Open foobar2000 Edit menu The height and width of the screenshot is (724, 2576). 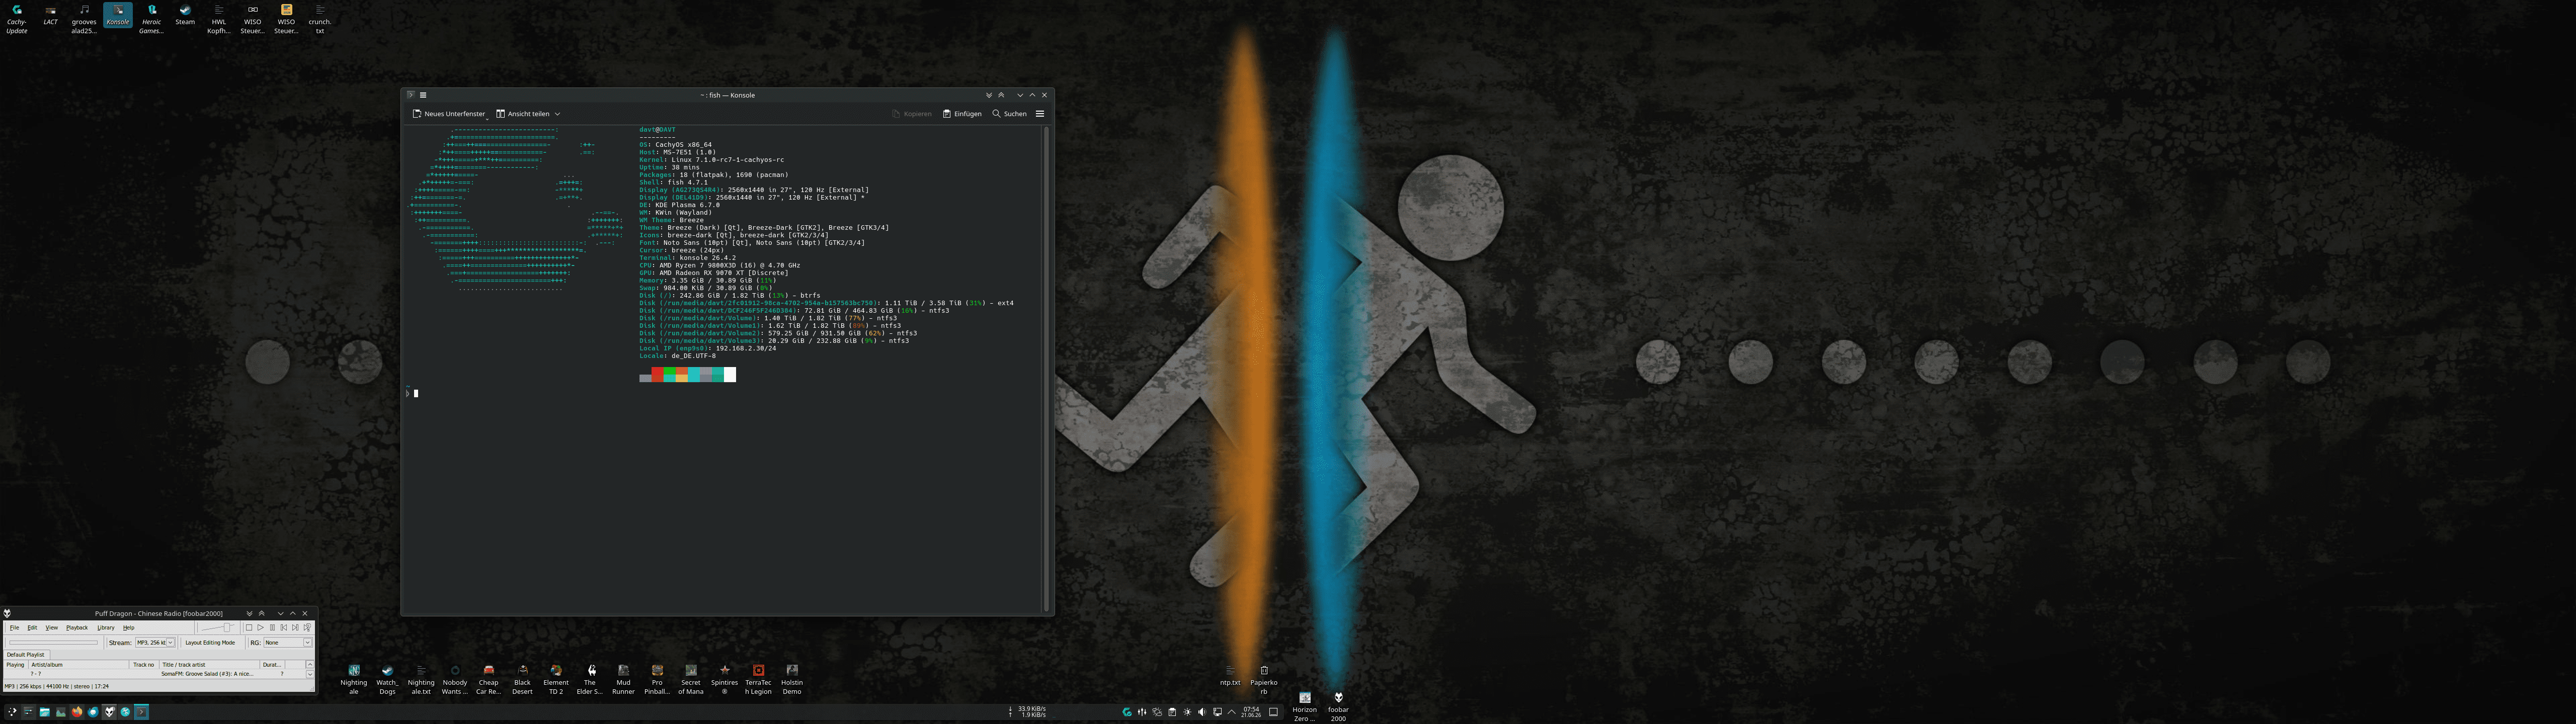[32, 628]
